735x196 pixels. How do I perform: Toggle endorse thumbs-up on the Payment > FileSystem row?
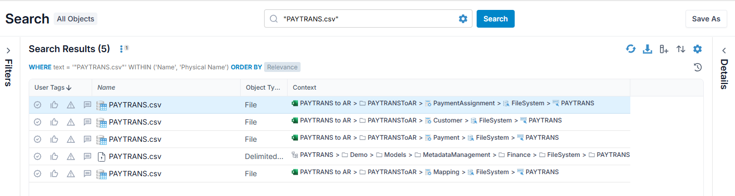[x=54, y=139]
